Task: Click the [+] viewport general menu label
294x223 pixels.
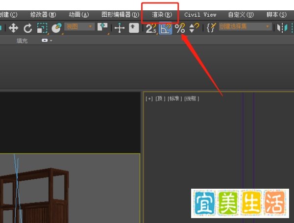Action: pos(149,99)
